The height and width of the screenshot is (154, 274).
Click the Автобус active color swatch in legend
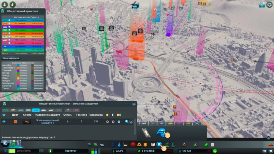click(18, 65)
